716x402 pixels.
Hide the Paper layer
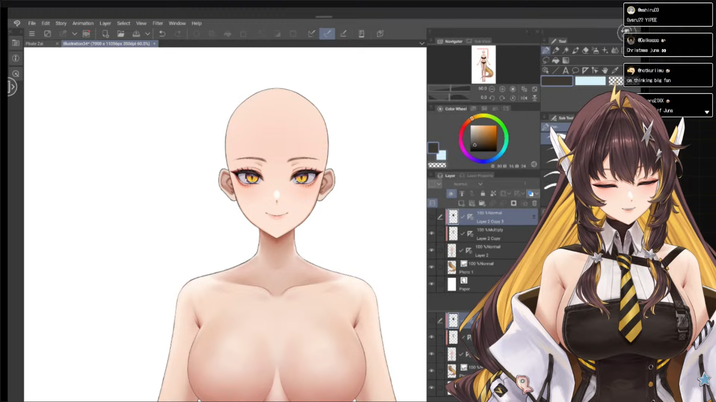[x=432, y=284]
